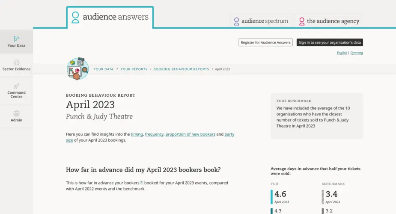Screen dimensions: 396x214
Task: Jump to proportion of new bookers link
Action: click(x=191, y=134)
